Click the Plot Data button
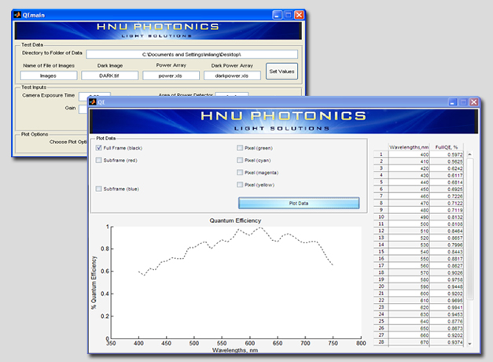The height and width of the screenshot is (362, 493). [299, 203]
